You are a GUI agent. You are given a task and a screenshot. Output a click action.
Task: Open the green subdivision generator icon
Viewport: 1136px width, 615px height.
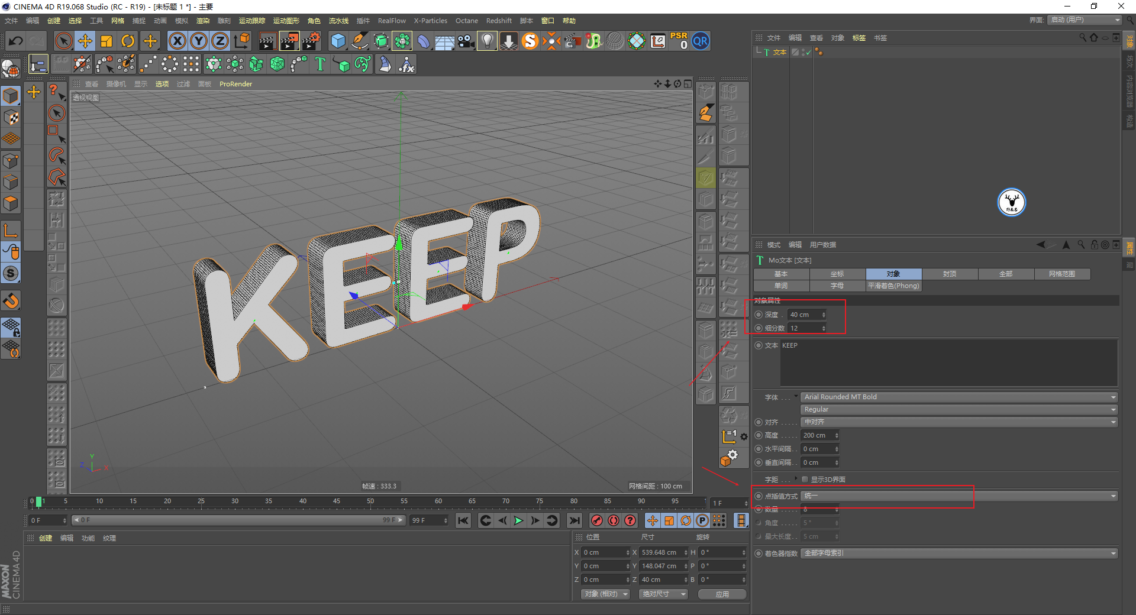(382, 41)
